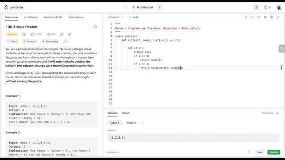Click the Amazon company tag

tap(29, 41)
